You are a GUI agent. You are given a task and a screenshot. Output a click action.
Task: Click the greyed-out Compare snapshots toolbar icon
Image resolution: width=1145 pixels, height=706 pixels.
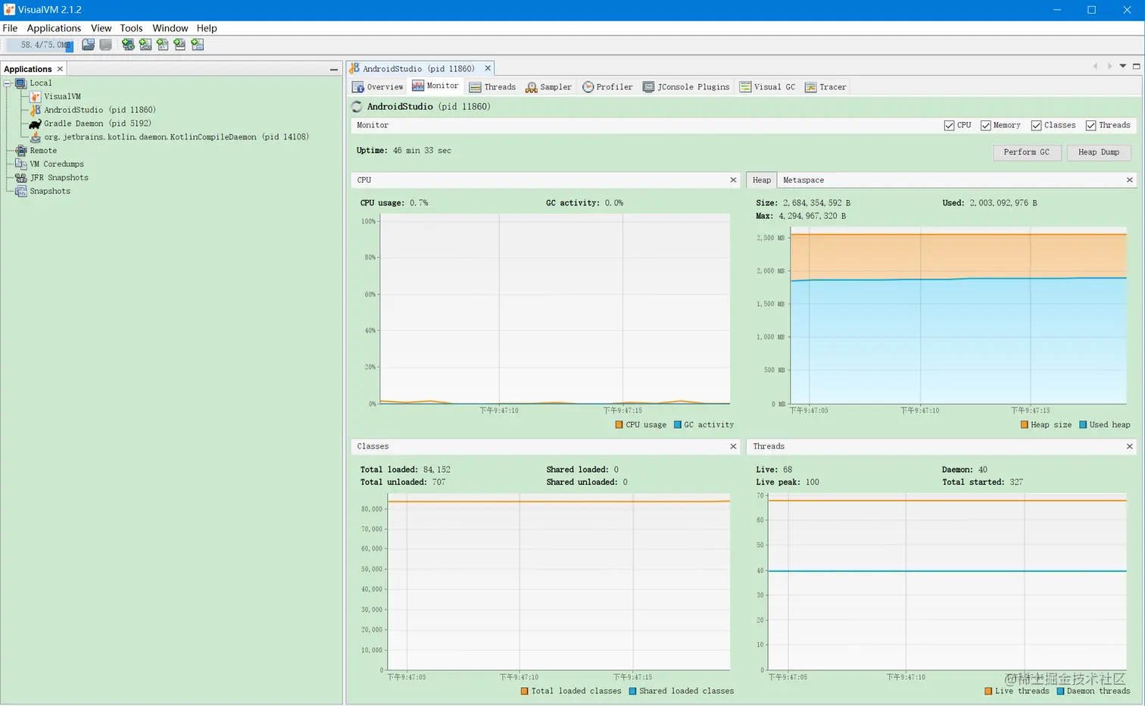click(x=106, y=45)
